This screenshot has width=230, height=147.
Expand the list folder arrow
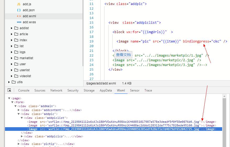[12, 46]
